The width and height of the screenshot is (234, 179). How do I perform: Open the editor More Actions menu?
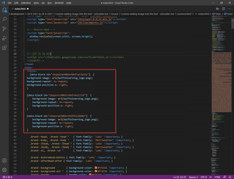click(229, 9)
